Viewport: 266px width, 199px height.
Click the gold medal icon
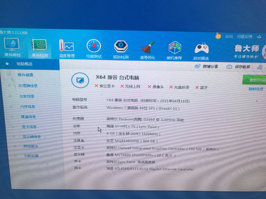coord(218,36)
